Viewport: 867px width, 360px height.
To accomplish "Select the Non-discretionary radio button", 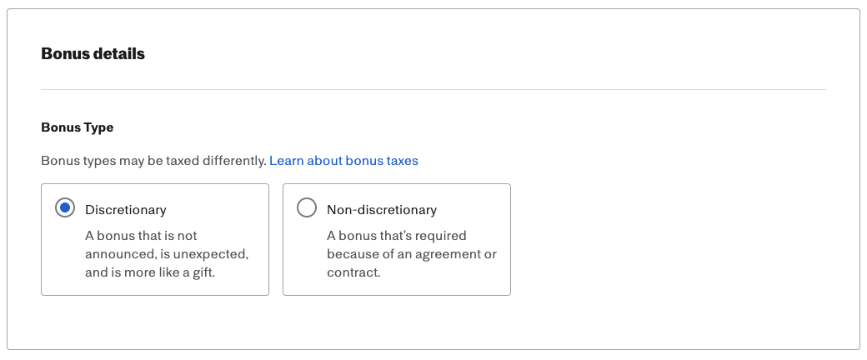I will coord(307,208).
